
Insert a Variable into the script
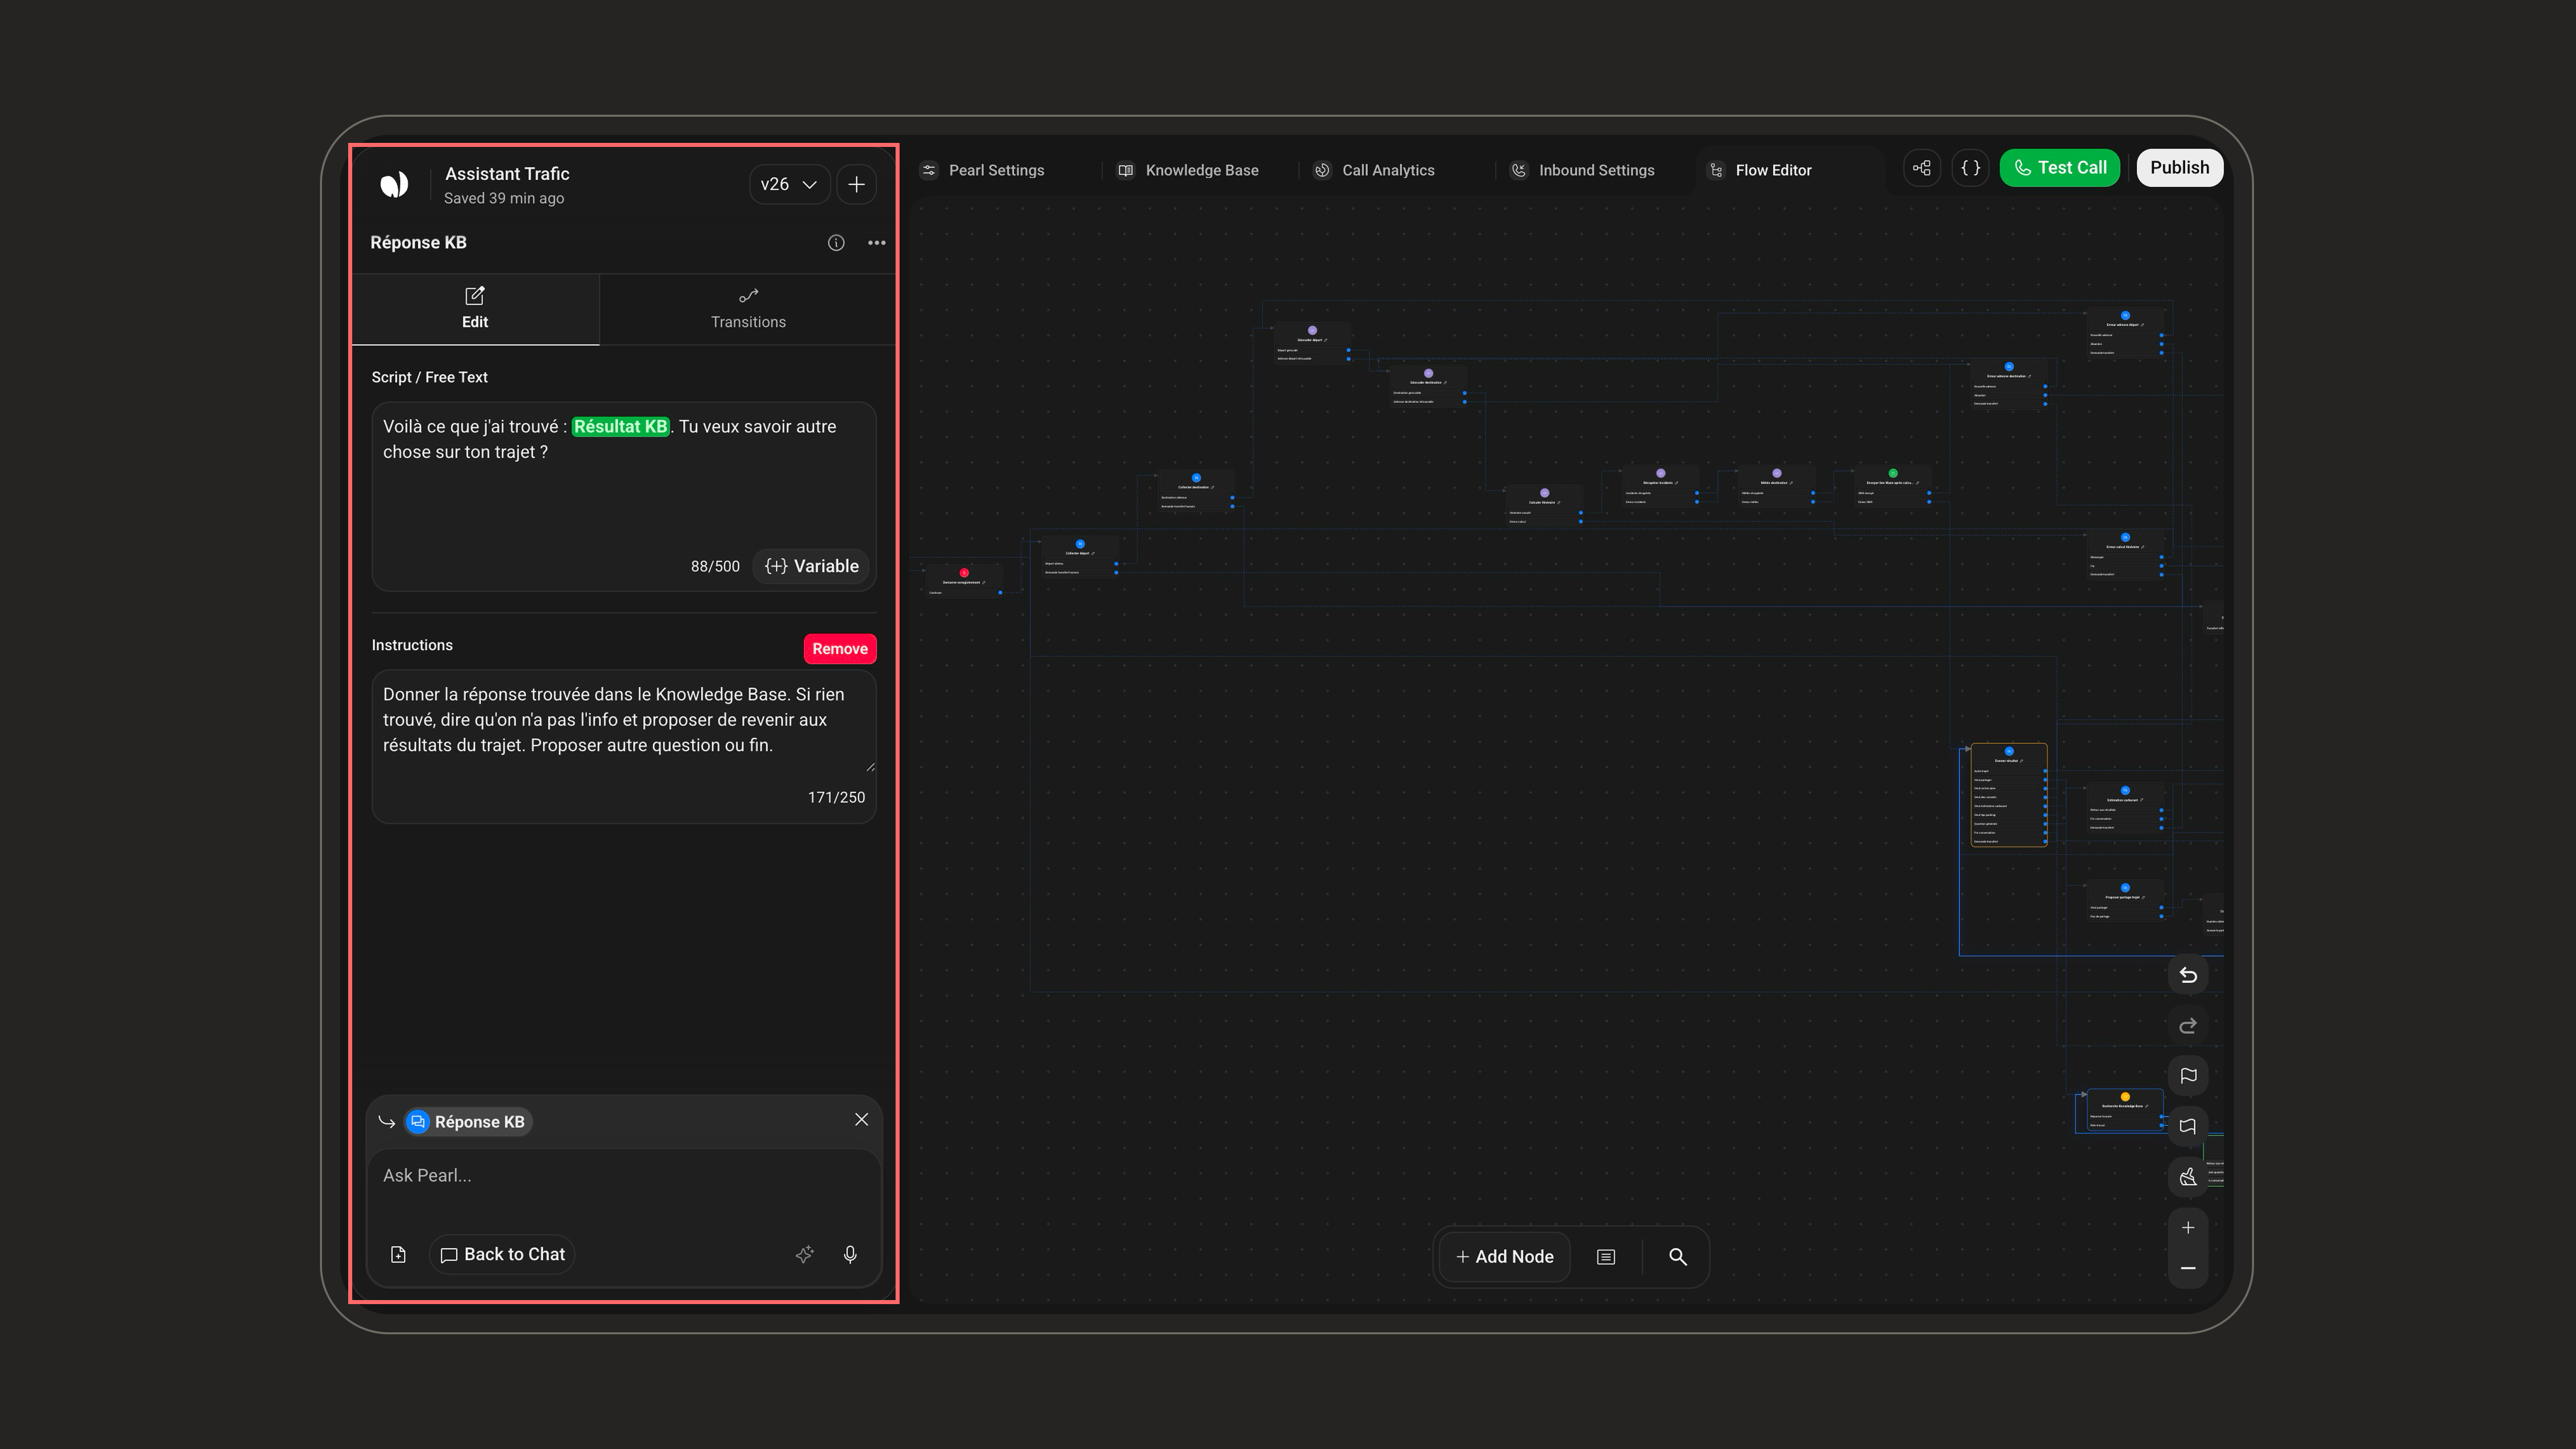click(811, 566)
